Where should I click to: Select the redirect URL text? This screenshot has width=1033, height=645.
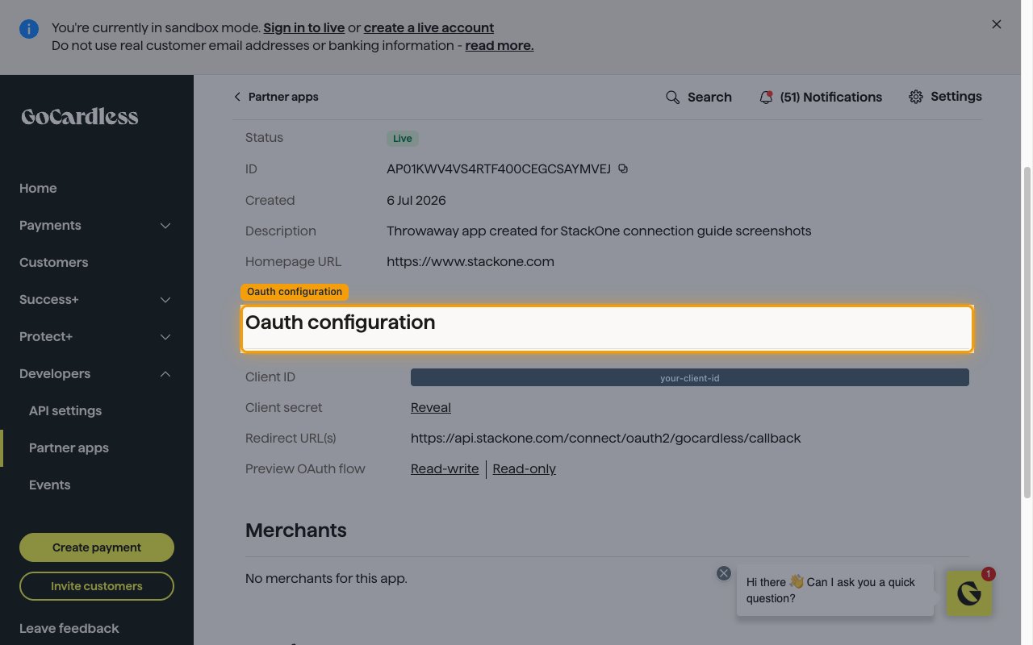pos(606,438)
